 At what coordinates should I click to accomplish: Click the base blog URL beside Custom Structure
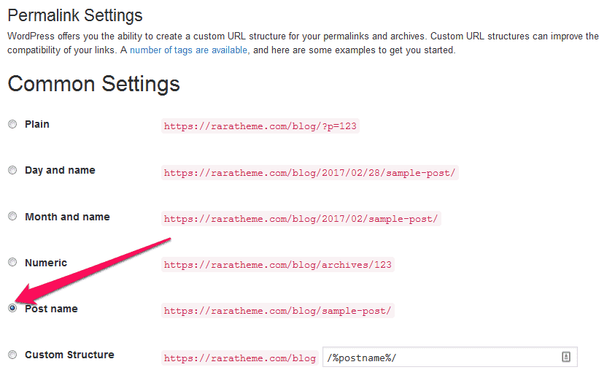coord(239,358)
